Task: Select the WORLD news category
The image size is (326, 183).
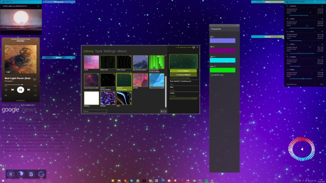Action: [x=5, y=105]
